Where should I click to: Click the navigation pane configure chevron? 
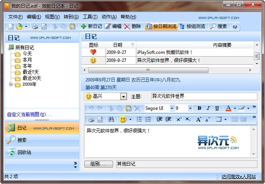coord(76,165)
